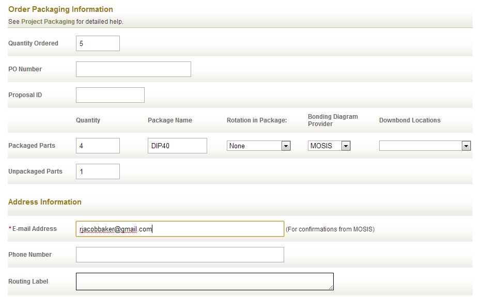Click the Package Name field containing DIP40
482x297 pixels.
[x=177, y=146]
